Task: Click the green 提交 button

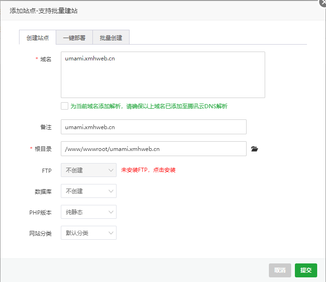Action: pos(306,270)
